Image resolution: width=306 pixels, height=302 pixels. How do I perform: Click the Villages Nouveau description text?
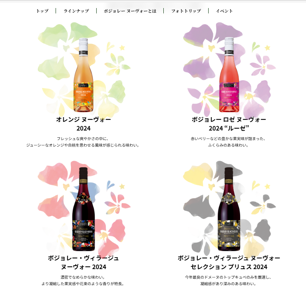83,280
